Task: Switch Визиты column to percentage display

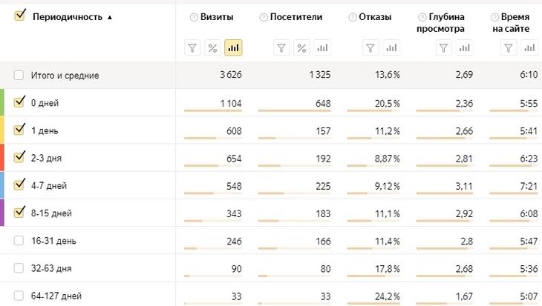Action: pos(212,48)
